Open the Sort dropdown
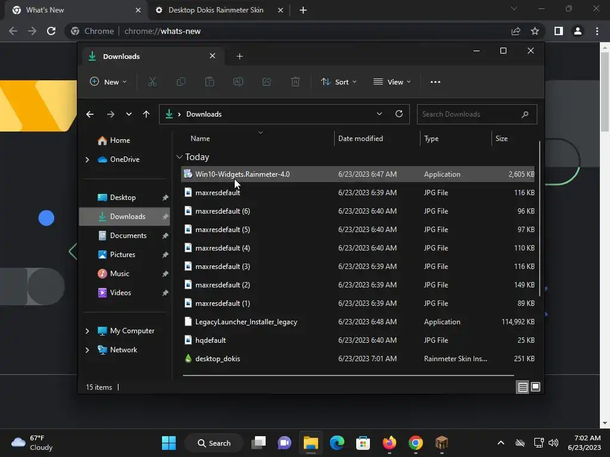 (x=338, y=82)
